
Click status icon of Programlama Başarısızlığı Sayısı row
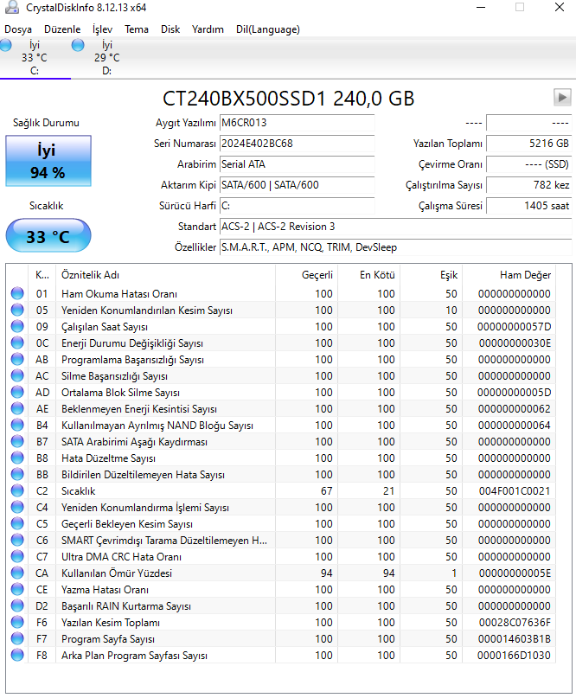point(17,360)
